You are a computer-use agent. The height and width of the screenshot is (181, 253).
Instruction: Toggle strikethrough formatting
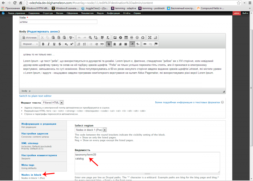[x=60, y=44]
